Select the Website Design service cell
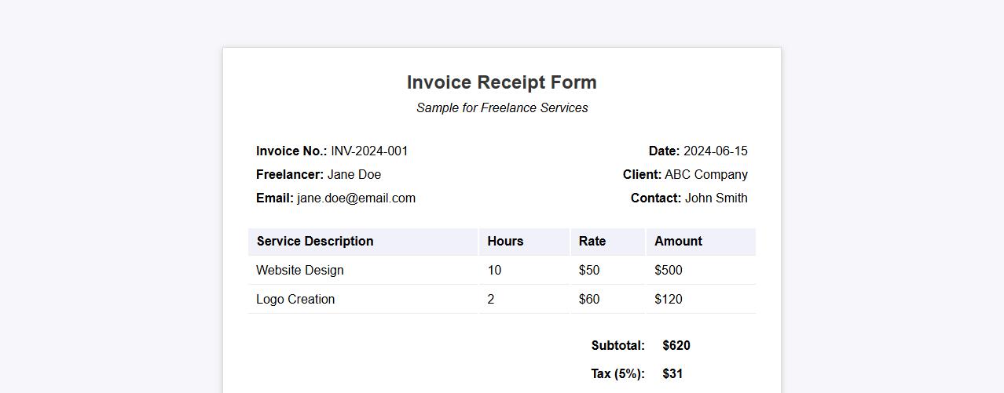1004x393 pixels. (x=363, y=271)
